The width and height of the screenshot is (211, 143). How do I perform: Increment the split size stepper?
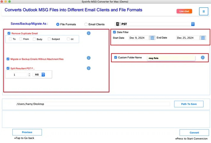pos(29,74)
